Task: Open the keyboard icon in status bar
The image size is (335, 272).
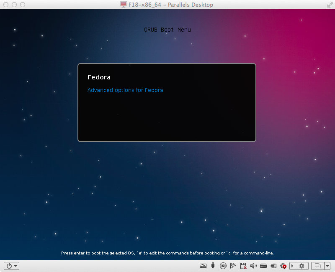Action: [x=203, y=266]
